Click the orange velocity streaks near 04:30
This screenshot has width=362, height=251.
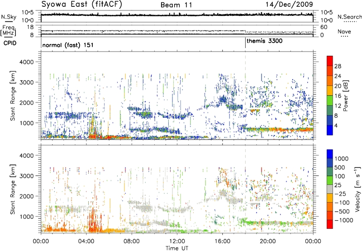tap(94, 220)
